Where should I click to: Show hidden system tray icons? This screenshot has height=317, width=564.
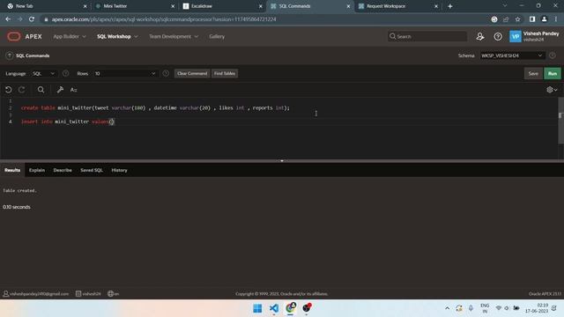pos(447,308)
